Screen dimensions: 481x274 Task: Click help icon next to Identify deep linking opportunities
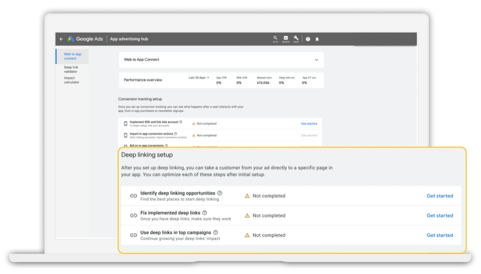pos(220,193)
